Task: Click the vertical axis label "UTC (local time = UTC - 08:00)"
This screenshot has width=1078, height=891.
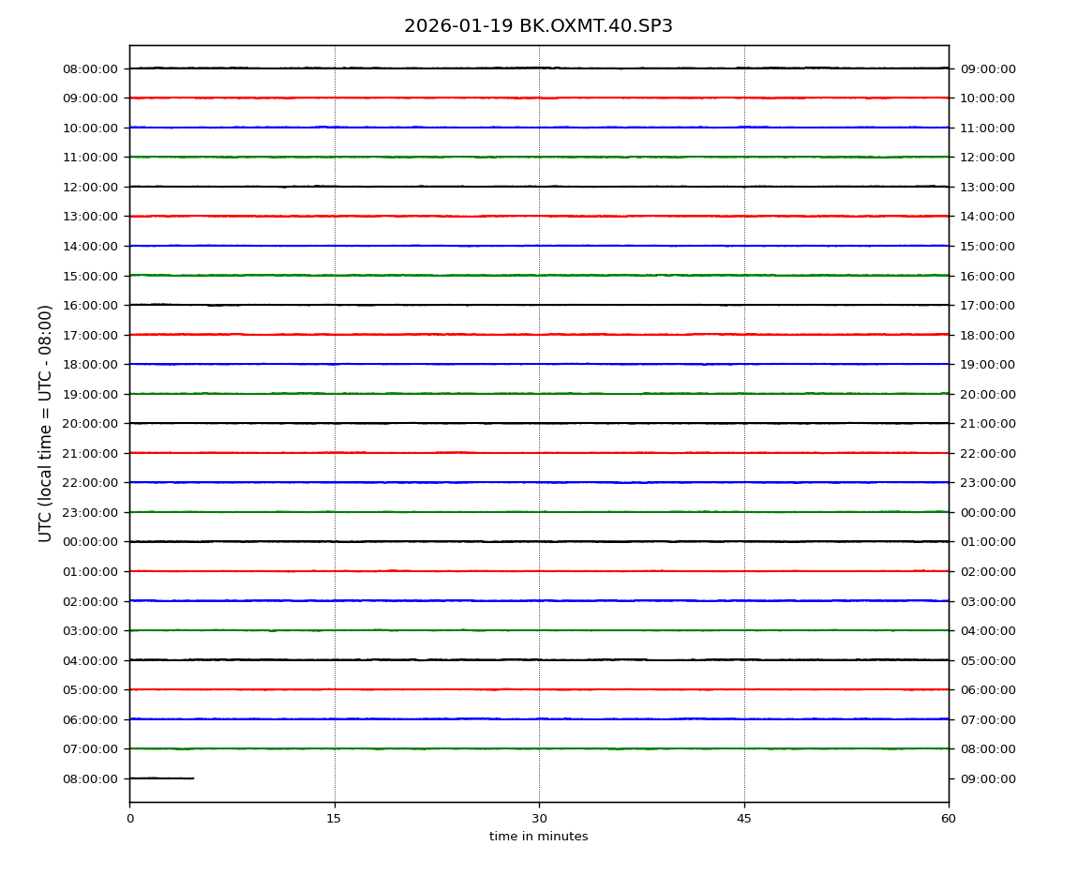Action: coord(46,423)
